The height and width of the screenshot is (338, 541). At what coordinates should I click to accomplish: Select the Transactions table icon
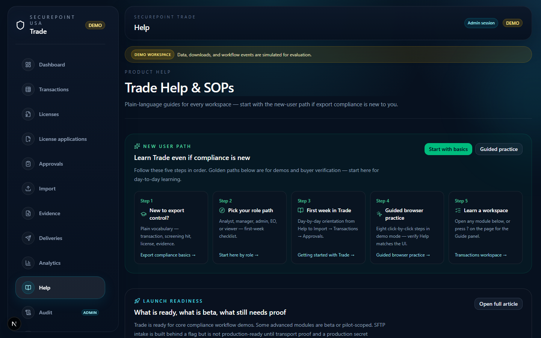pyautogui.click(x=28, y=89)
